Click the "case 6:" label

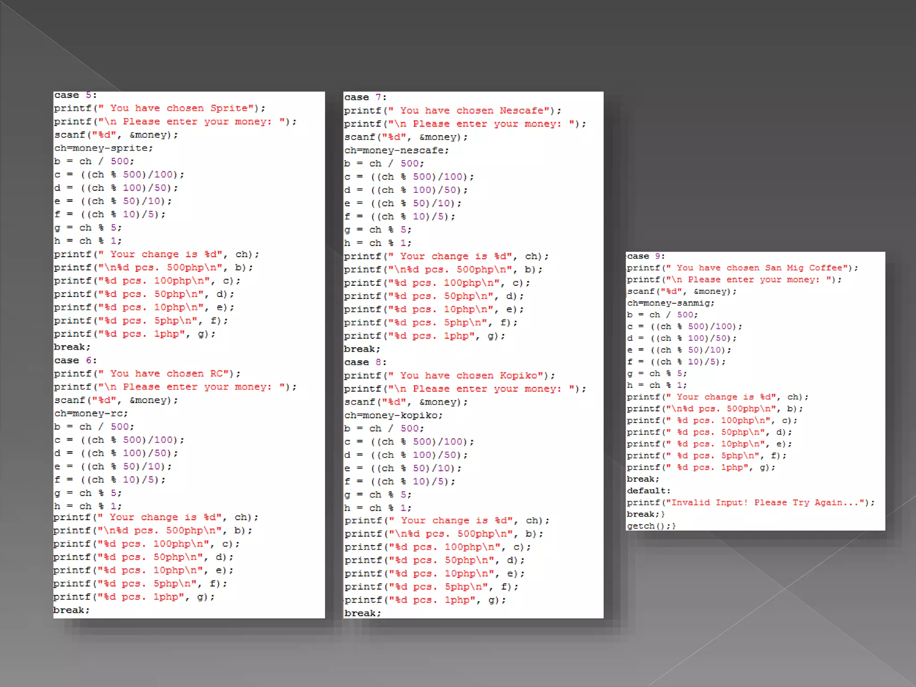(x=76, y=360)
